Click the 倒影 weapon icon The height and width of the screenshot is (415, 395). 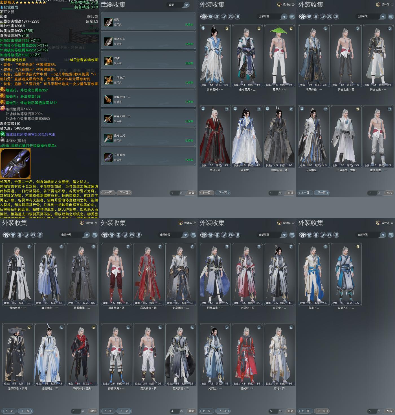108,22
